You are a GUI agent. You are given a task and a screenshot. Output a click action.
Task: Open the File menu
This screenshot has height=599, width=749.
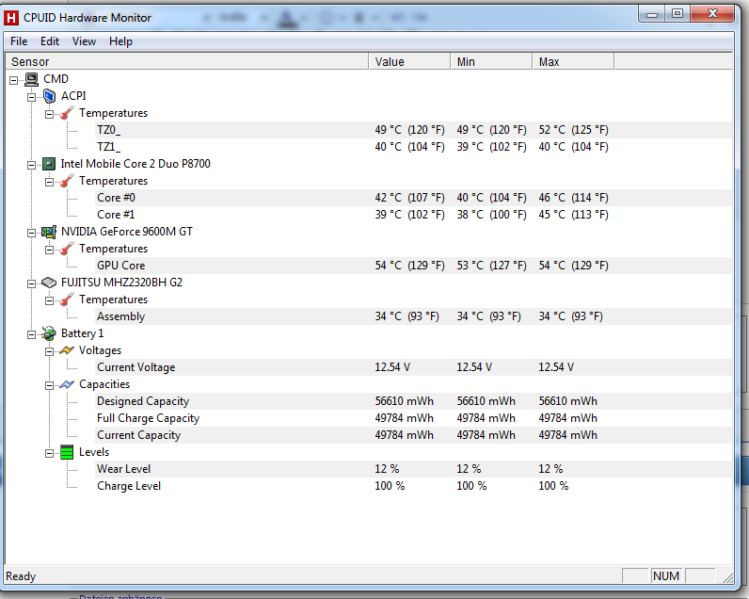(19, 41)
